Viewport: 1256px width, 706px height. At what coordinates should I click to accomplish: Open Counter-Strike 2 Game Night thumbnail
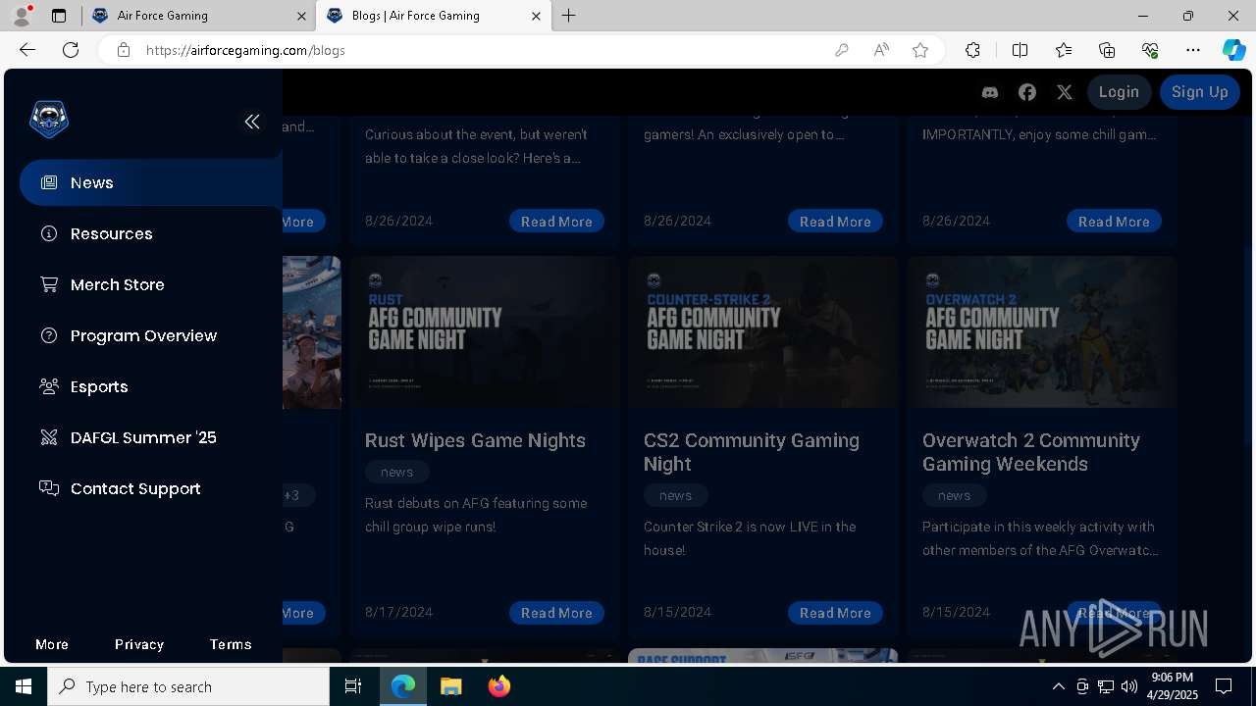click(763, 332)
